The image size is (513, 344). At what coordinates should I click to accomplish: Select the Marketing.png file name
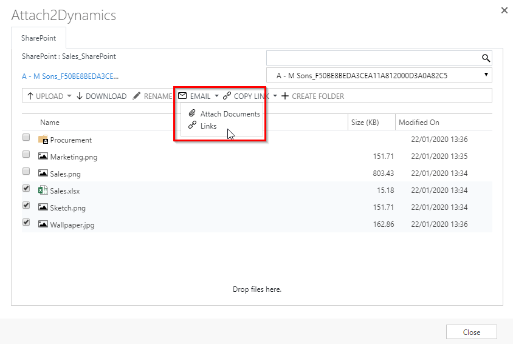[x=74, y=157]
